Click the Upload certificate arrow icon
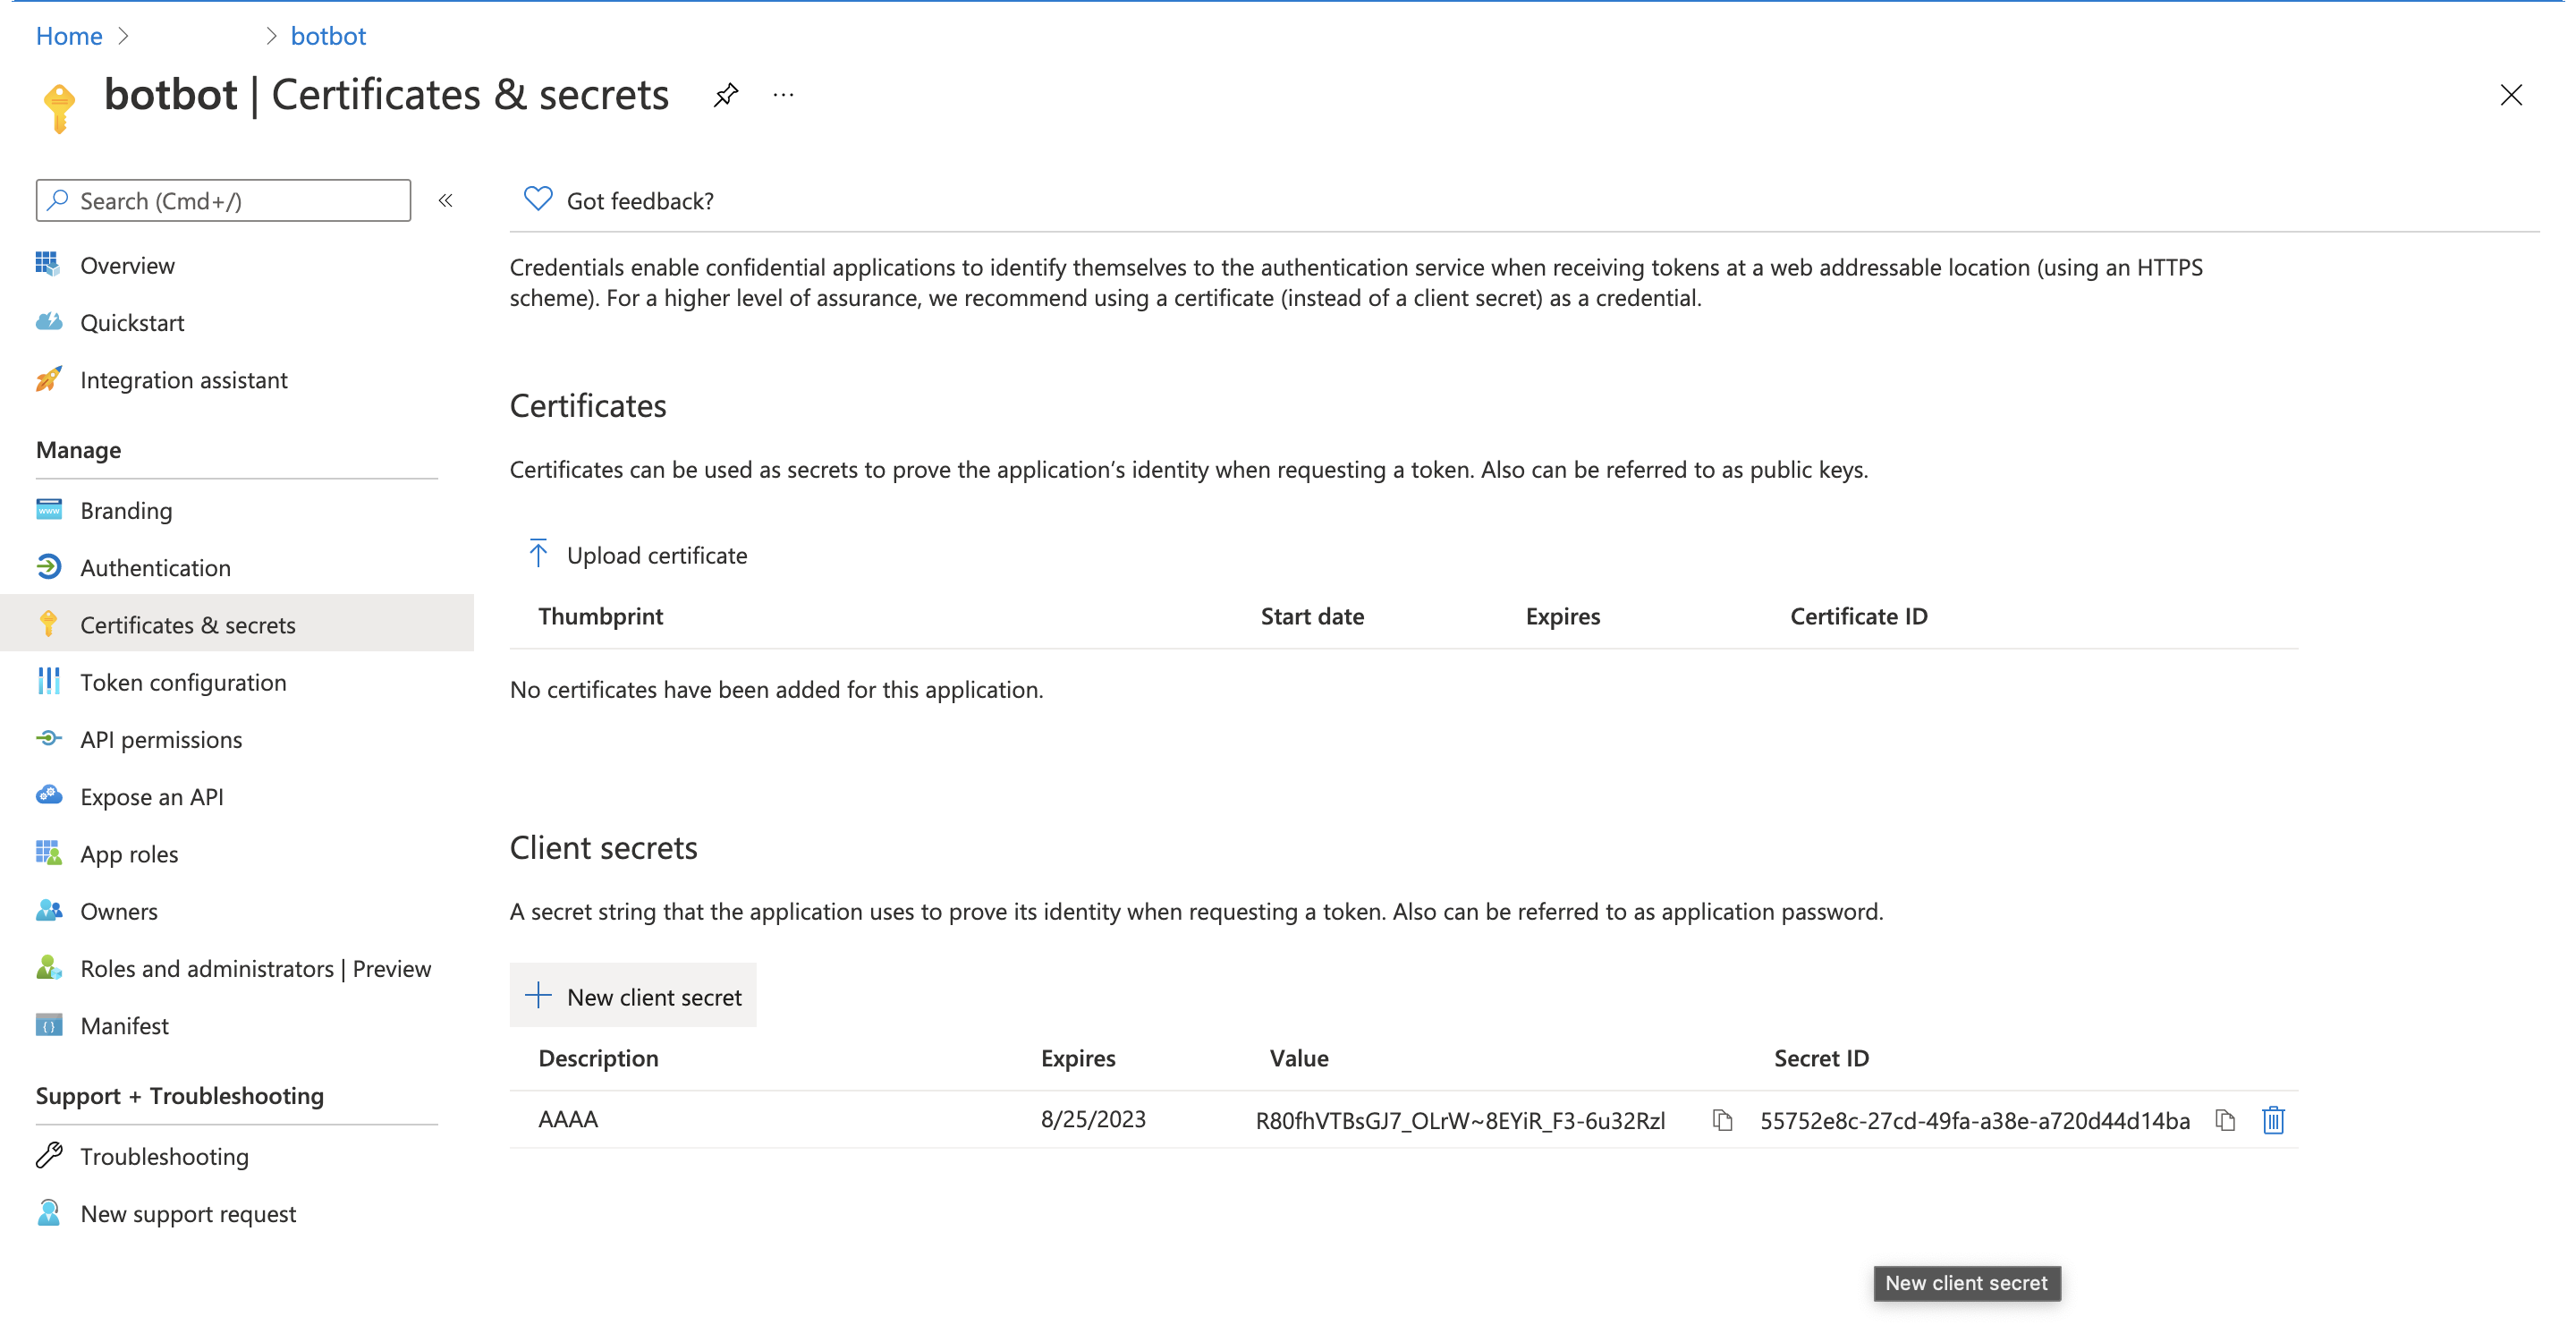The image size is (2576, 1342). 538,553
